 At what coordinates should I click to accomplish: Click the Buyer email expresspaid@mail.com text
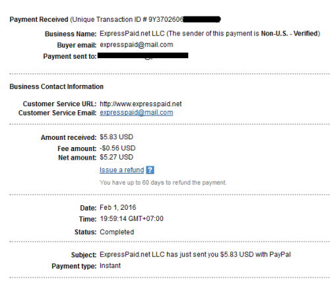[137, 45]
